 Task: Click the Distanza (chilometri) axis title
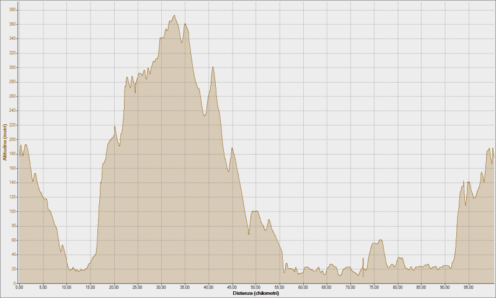pos(256,293)
